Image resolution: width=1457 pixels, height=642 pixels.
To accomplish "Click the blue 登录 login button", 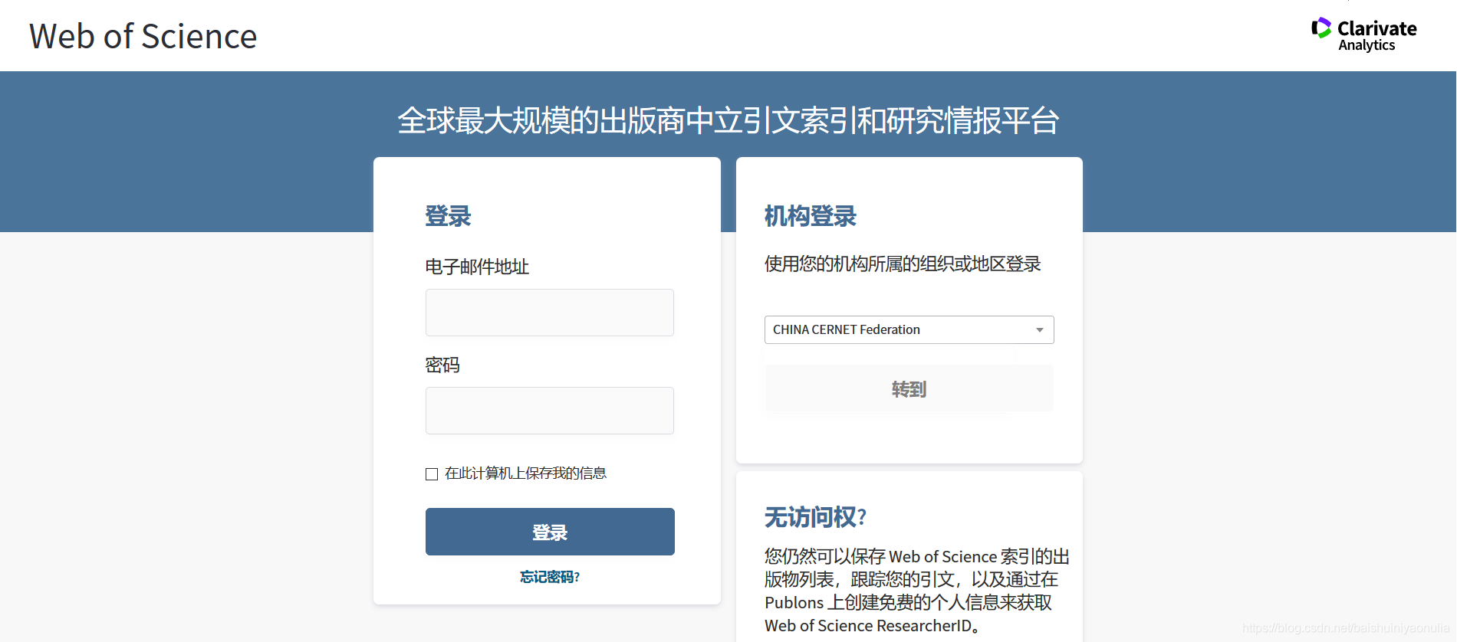I will point(550,532).
